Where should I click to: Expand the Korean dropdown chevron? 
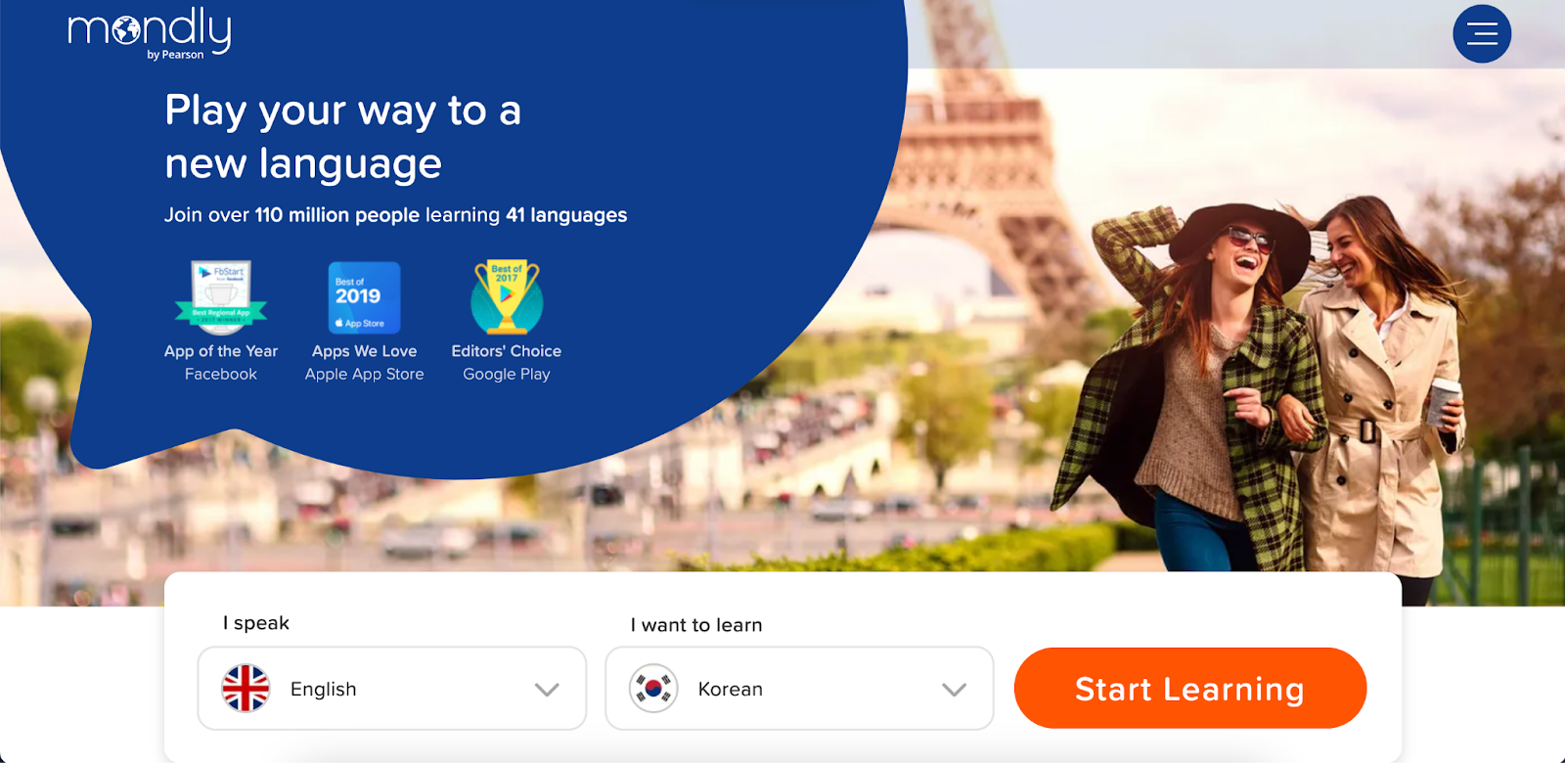click(954, 690)
